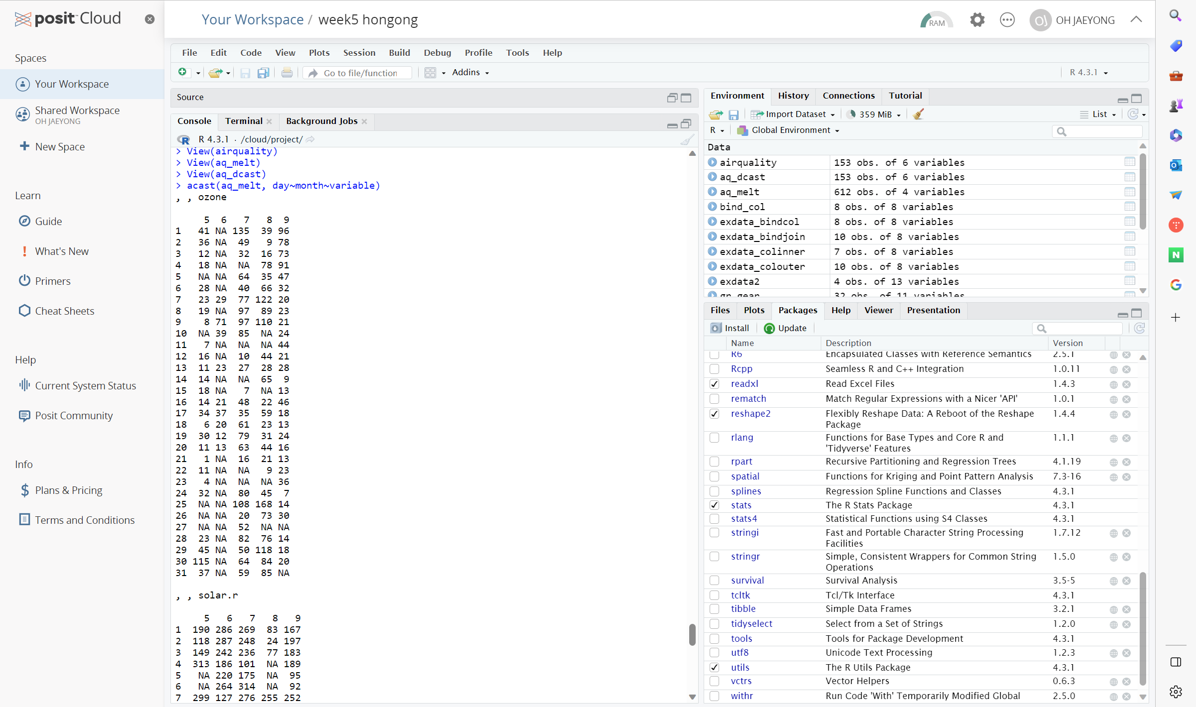Open the Your Workspace breadcrumb link
Image resolution: width=1196 pixels, height=707 pixels.
pyautogui.click(x=252, y=20)
